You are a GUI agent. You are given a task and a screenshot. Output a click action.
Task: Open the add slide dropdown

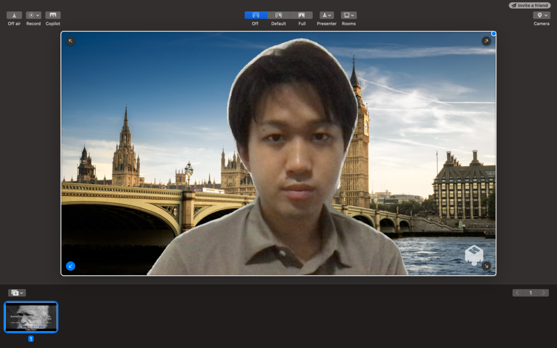17,293
